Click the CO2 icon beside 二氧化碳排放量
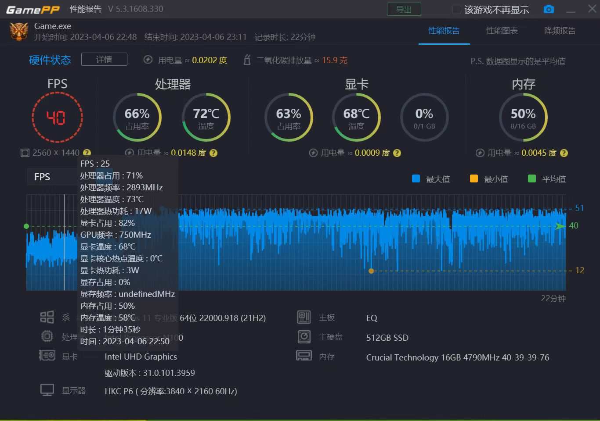This screenshot has width=600, height=421. pos(247,60)
